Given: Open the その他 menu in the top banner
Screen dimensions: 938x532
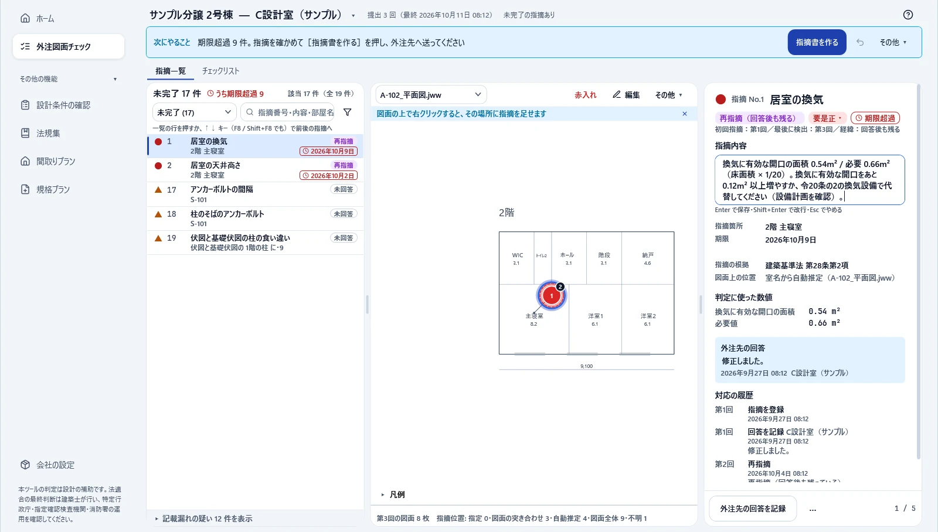Looking at the screenshot, I should click(893, 42).
